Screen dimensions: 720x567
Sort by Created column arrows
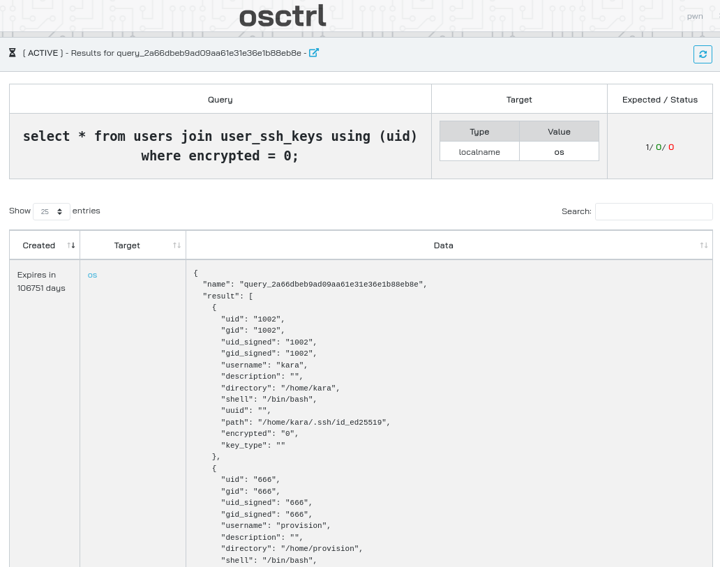point(71,245)
